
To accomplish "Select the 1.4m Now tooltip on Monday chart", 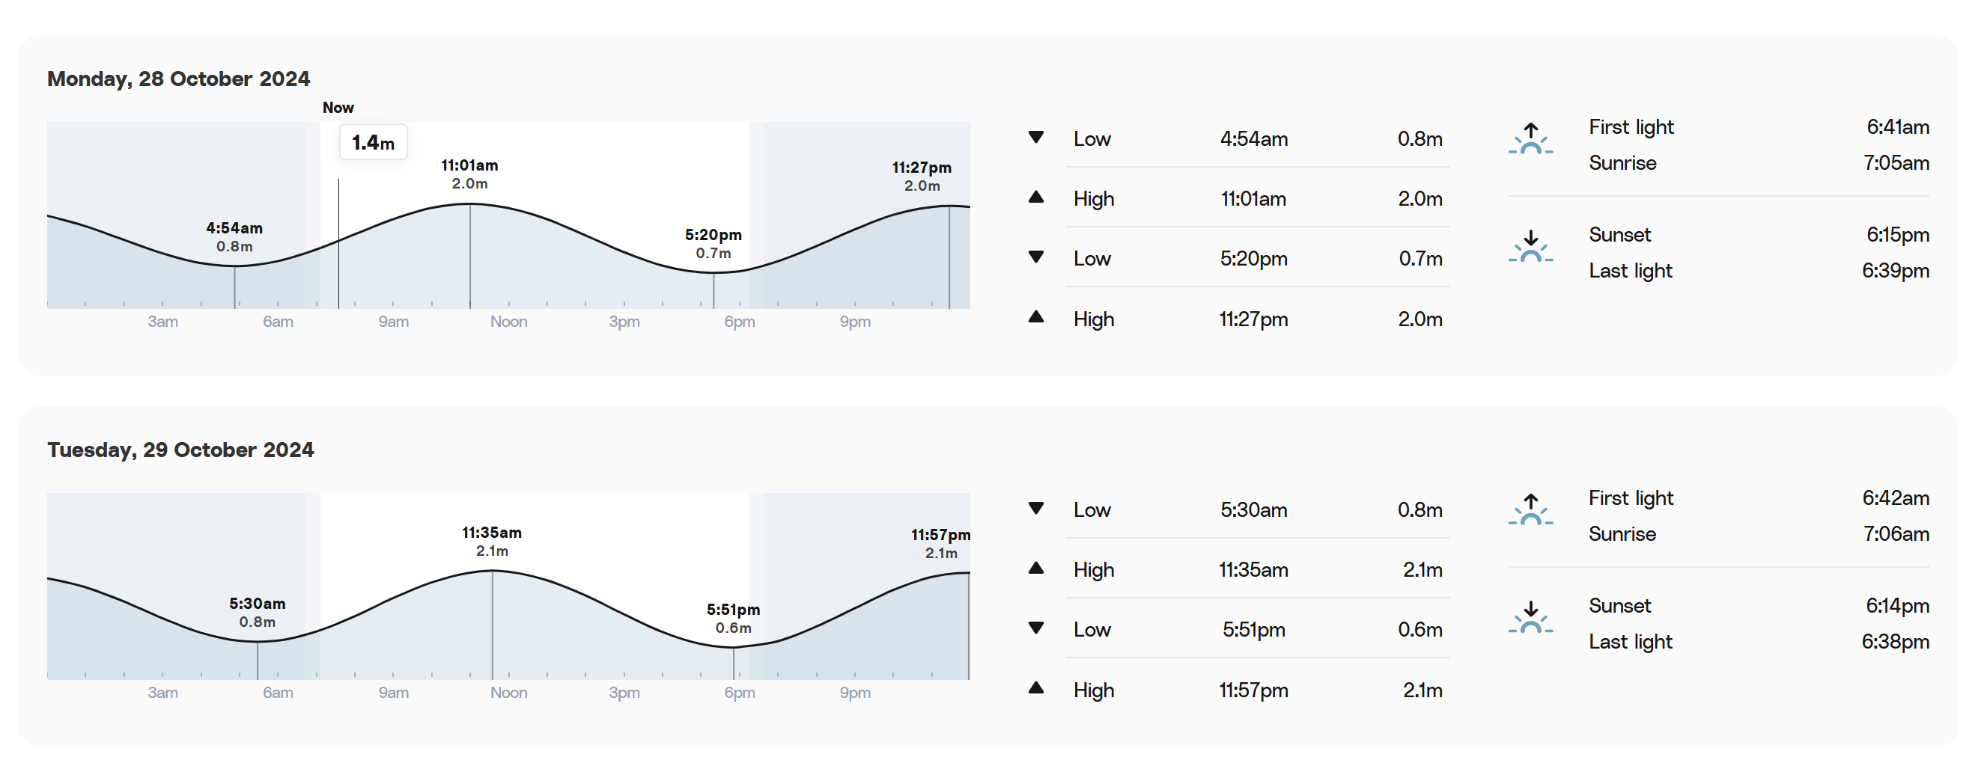I will point(374,142).
